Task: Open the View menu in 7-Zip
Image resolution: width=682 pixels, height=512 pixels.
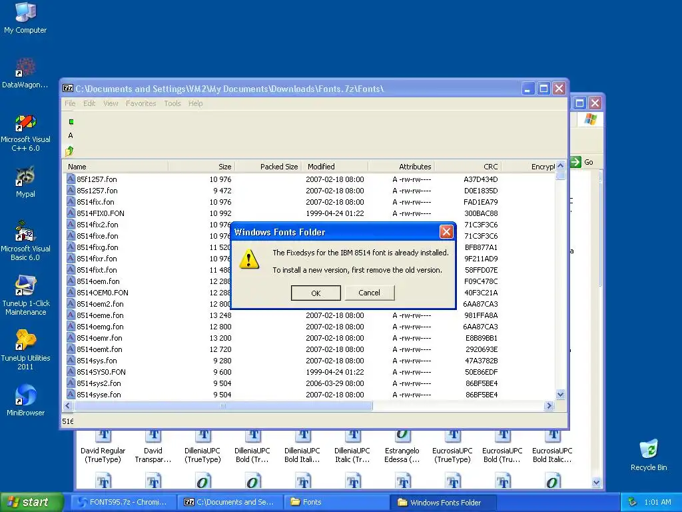Action: pos(111,103)
